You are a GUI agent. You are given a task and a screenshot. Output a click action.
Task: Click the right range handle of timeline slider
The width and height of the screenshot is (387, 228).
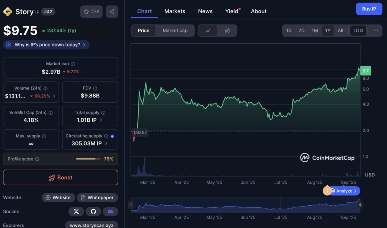[360, 205]
